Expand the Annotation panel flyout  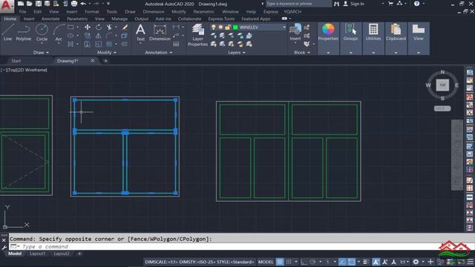(x=158, y=53)
